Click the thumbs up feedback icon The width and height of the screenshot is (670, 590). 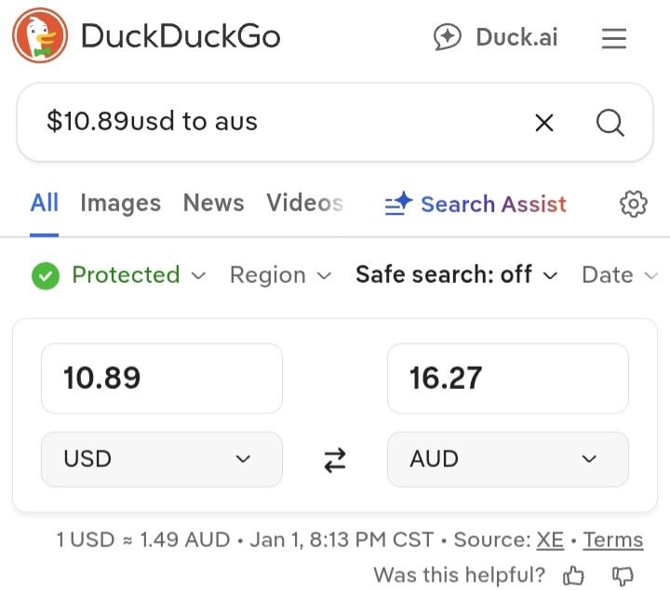click(574, 576)
